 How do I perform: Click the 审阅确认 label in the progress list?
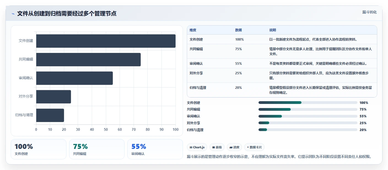click(x=193, y=116)
